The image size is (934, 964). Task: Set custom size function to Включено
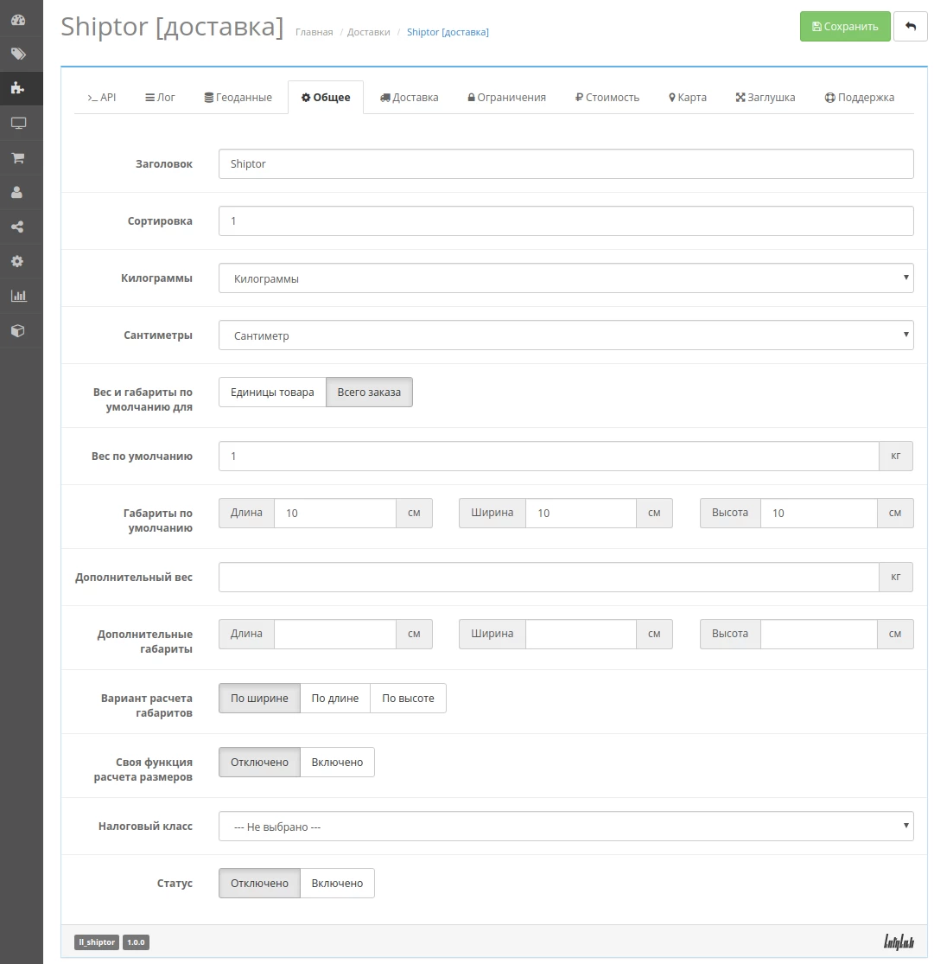337,763
